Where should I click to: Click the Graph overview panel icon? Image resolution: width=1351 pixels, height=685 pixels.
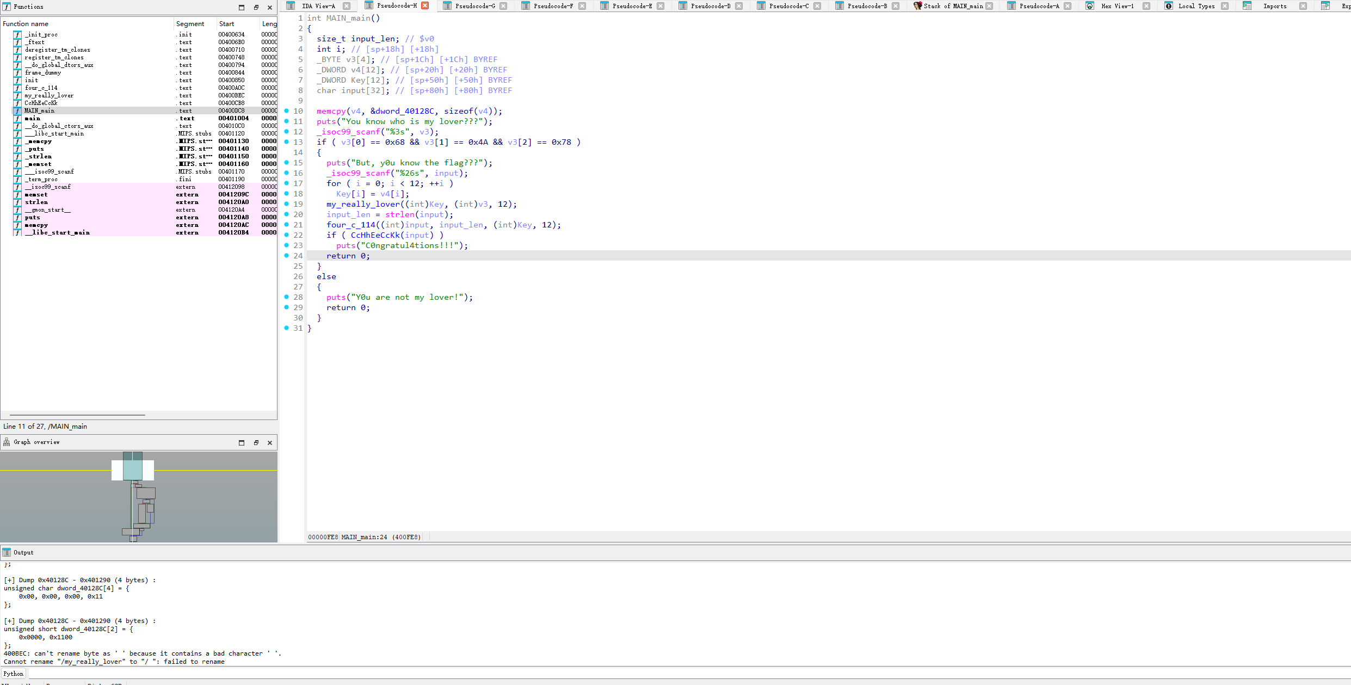pyautogui.click(x=7, y=442)
